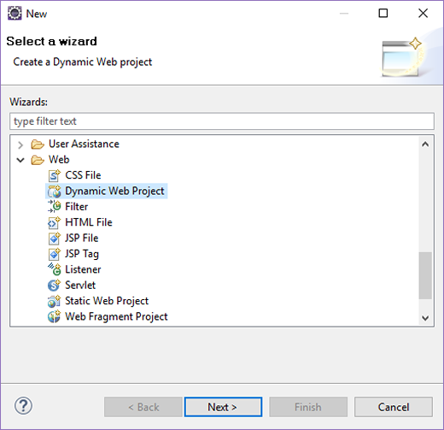Click the JSP File icon
The width and height of the screenshot is (444, 430).
[x=54, y=239]
